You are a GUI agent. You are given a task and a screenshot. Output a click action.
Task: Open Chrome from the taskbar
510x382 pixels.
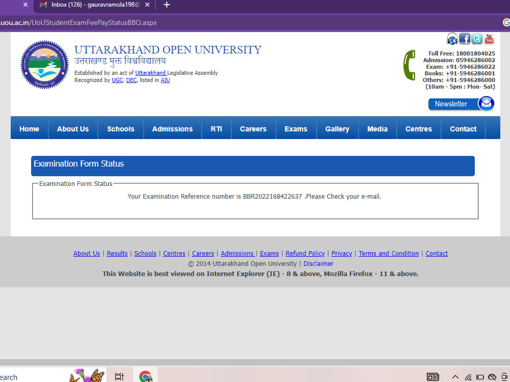click(145, 377)
